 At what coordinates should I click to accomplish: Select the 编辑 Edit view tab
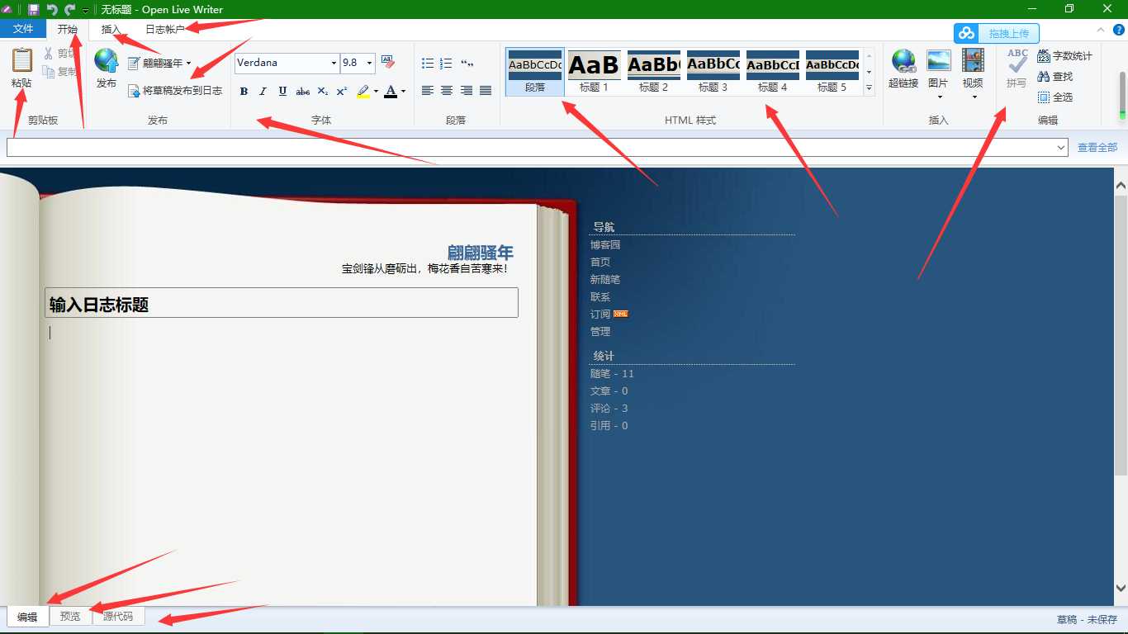point(28,616)
